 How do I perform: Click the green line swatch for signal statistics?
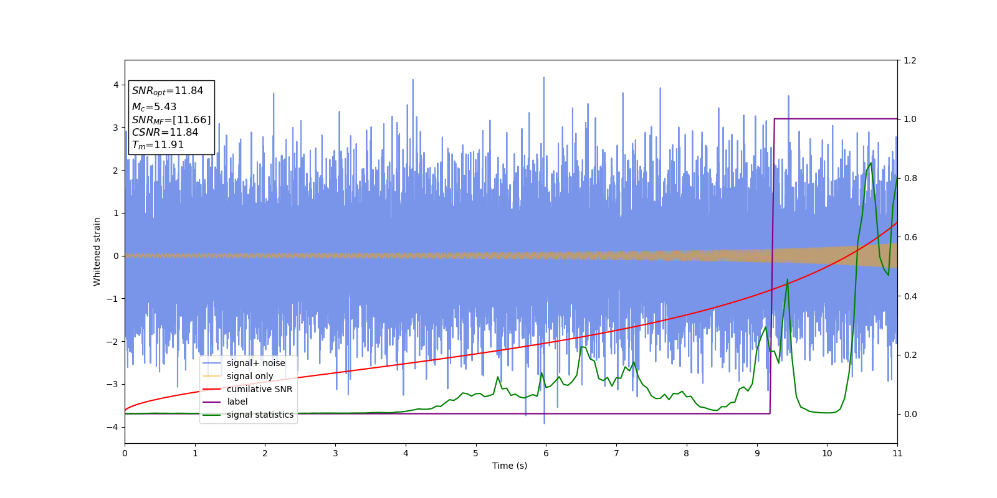(212, 415)
